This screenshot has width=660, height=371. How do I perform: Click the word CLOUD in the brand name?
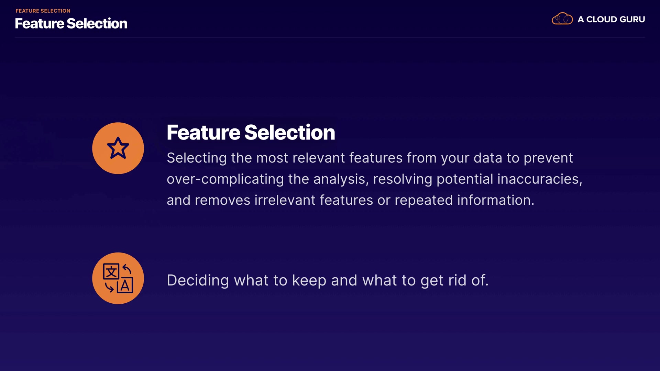tap(601, 20)
